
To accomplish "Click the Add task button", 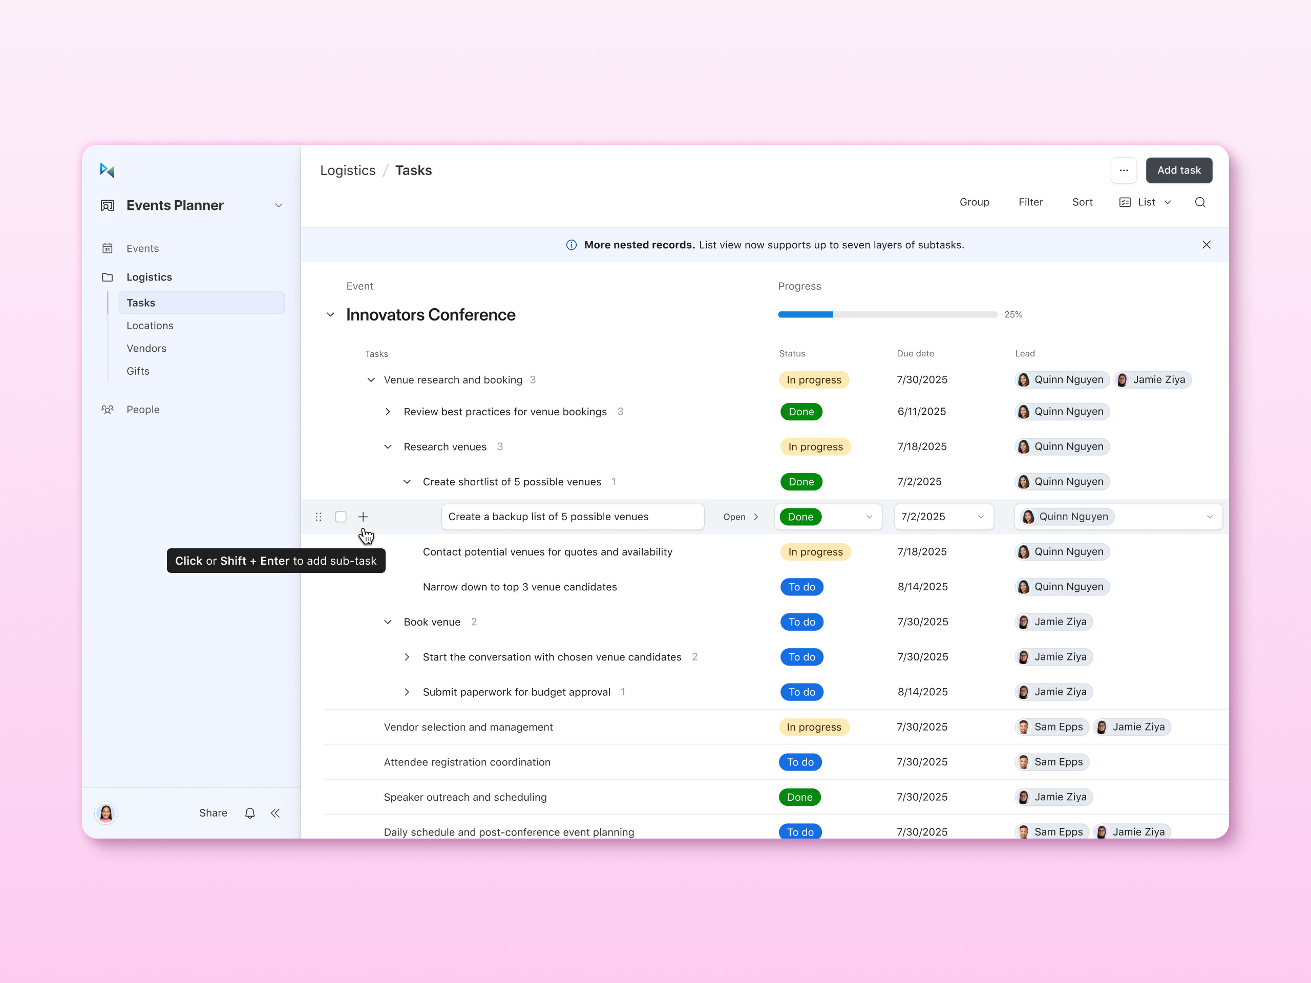I will (x=1178, y=170).
